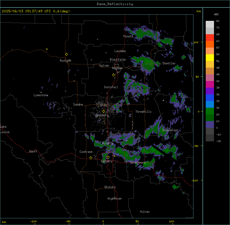The height and width of the screenshot is (225, 230).
Task: Select the 70-80 dBZ white legend swatch
Action: coord(210,24)
